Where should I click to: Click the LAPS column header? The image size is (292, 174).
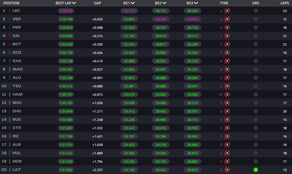[284, 3]
